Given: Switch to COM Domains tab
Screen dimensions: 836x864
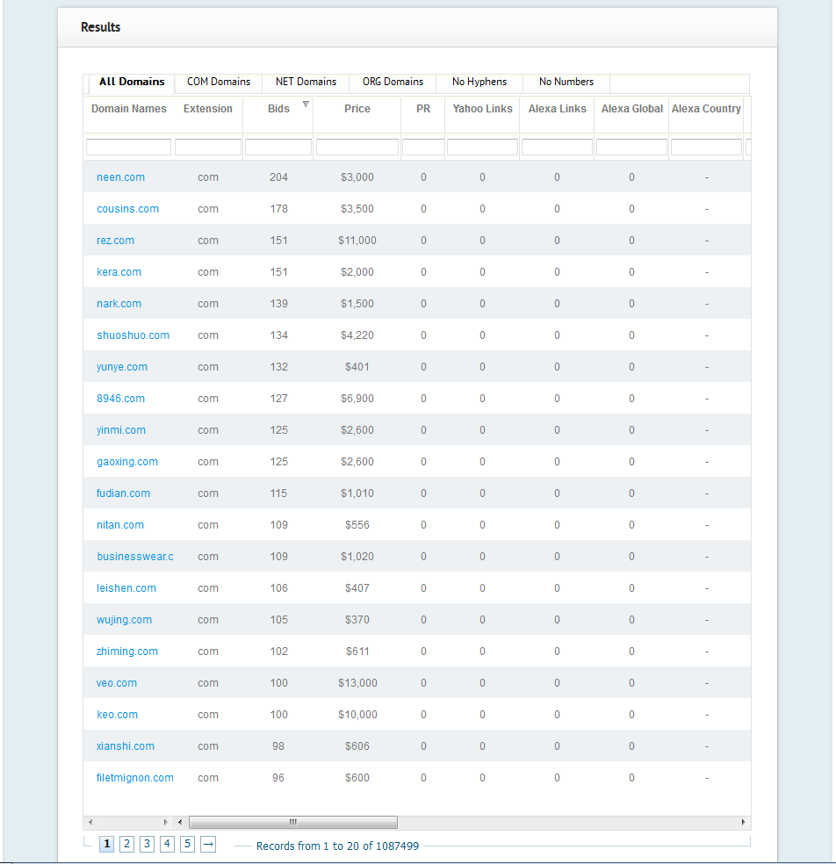Looking at the screenshot, I should point(219,82).
